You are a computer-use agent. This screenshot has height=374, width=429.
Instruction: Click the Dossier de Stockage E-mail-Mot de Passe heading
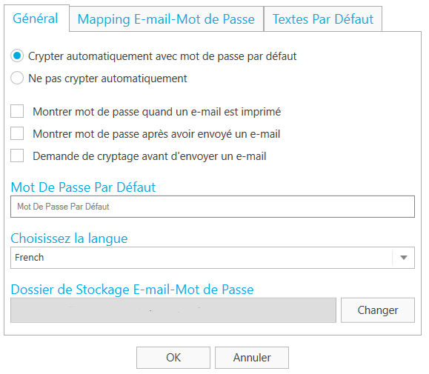(x=132, y=290)
